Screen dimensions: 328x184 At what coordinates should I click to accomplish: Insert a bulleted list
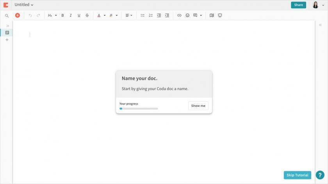coord(143,16)
